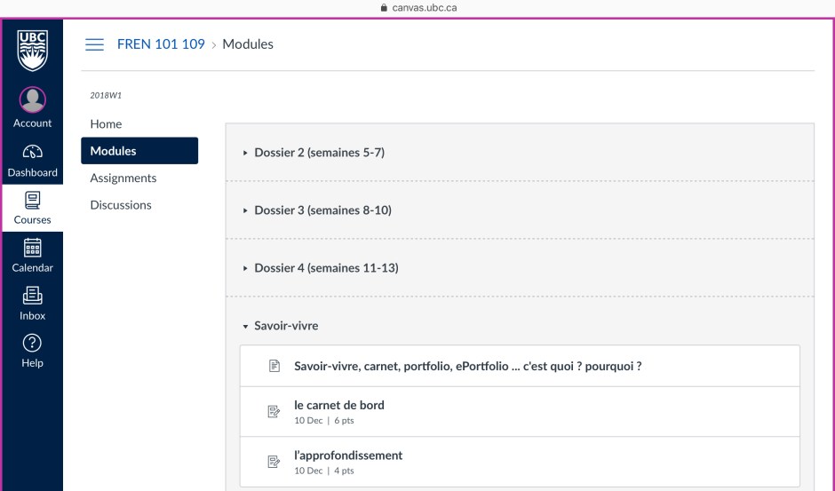Open the Calendar icon in sidebar
This screenshot has width=835, height=491.
coord(32,247)
